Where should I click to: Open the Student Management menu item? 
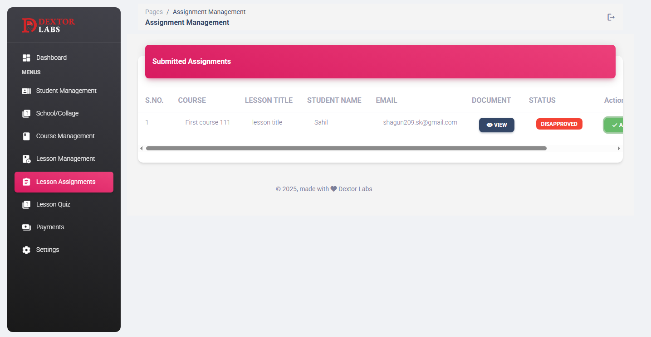tap(66, 91)
